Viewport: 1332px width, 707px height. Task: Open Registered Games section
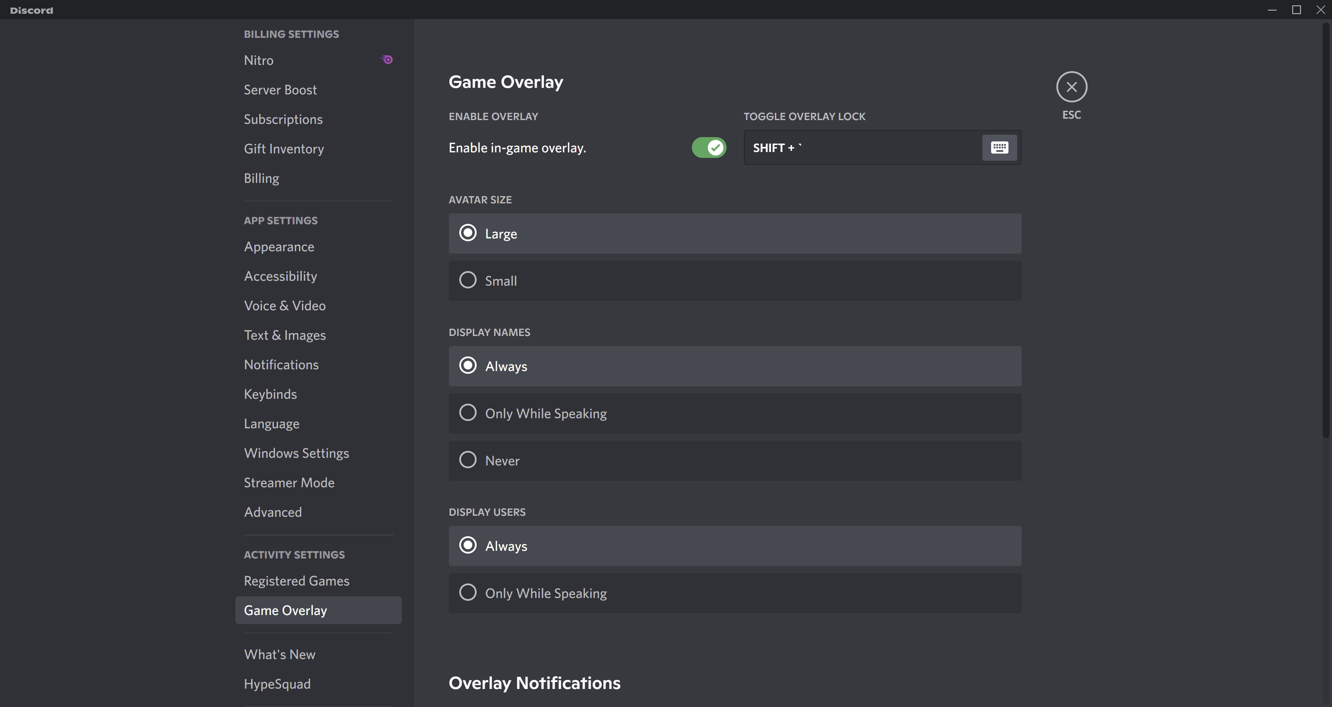pos(297,581)
